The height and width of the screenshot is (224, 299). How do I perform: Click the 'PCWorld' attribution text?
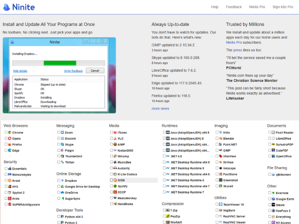(234, 68)
